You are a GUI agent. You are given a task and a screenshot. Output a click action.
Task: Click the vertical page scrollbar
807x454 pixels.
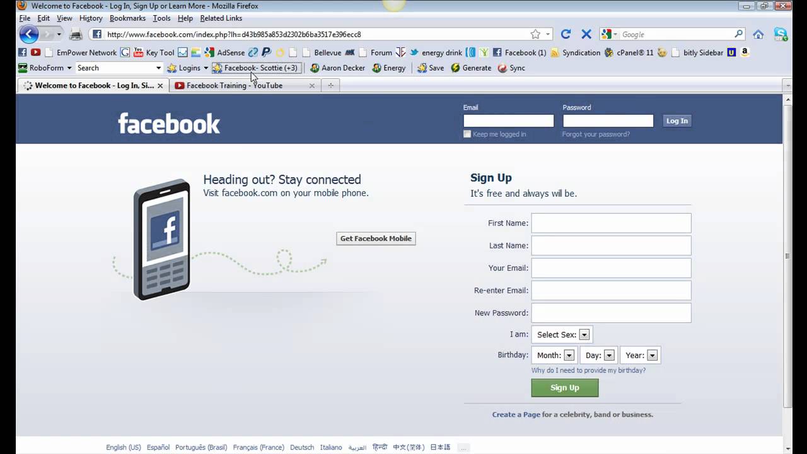coord(787,255)
